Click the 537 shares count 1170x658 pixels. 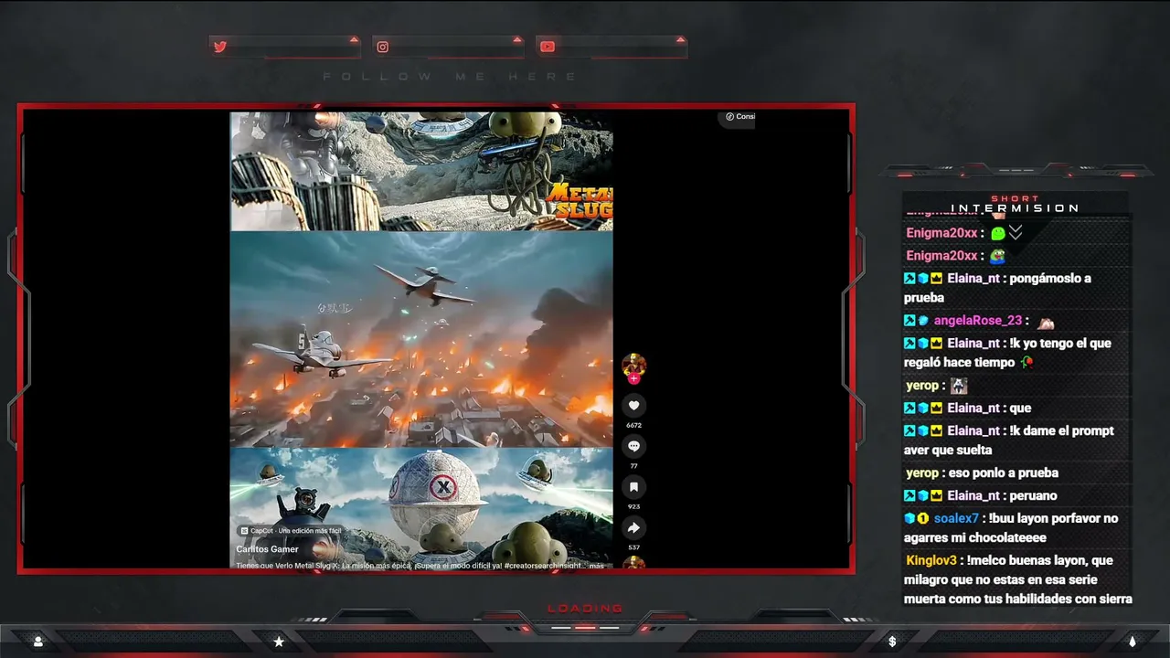point(633,547)
